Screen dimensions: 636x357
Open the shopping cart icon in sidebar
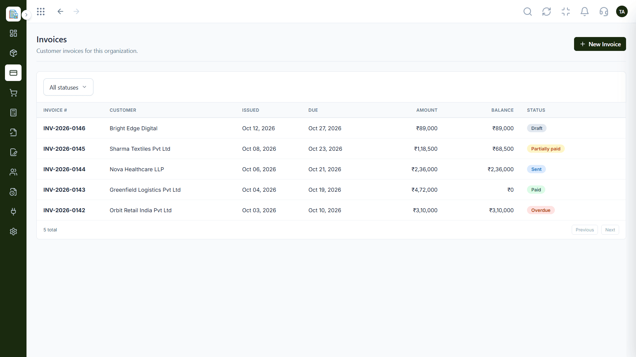(x=13, y=93)
